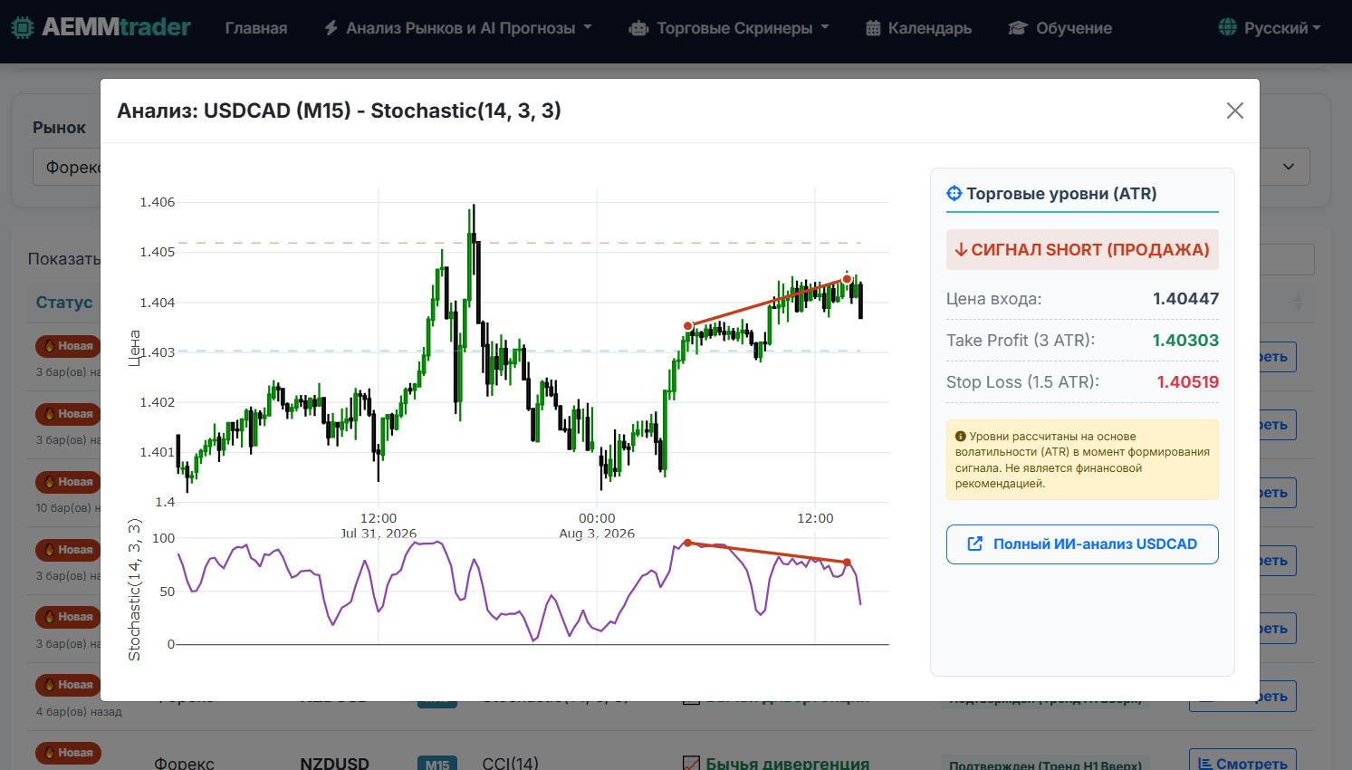Open the Анализ Рынков и AI Прогнозы menu
Screen dimensions: 1352x770
click(x=458, y=28)
